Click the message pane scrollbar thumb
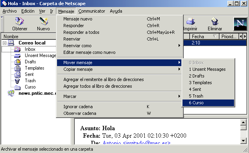This screenshot has width=249, height=153. [243, 128]
